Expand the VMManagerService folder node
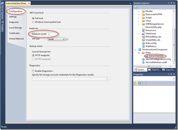The image size is (178, 130). [x=139, y=24]
